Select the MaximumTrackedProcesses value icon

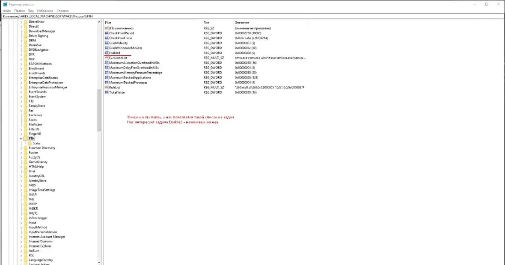(x=107, y=82)
